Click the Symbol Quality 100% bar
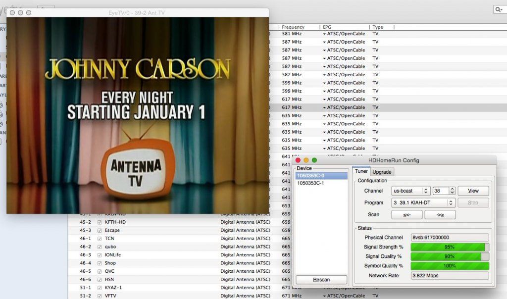This screenshot has width=507, height=299. pos(450,266)
